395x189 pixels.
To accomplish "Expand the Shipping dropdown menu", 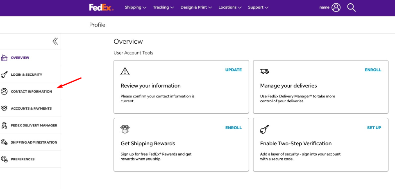I will [135, 7].
